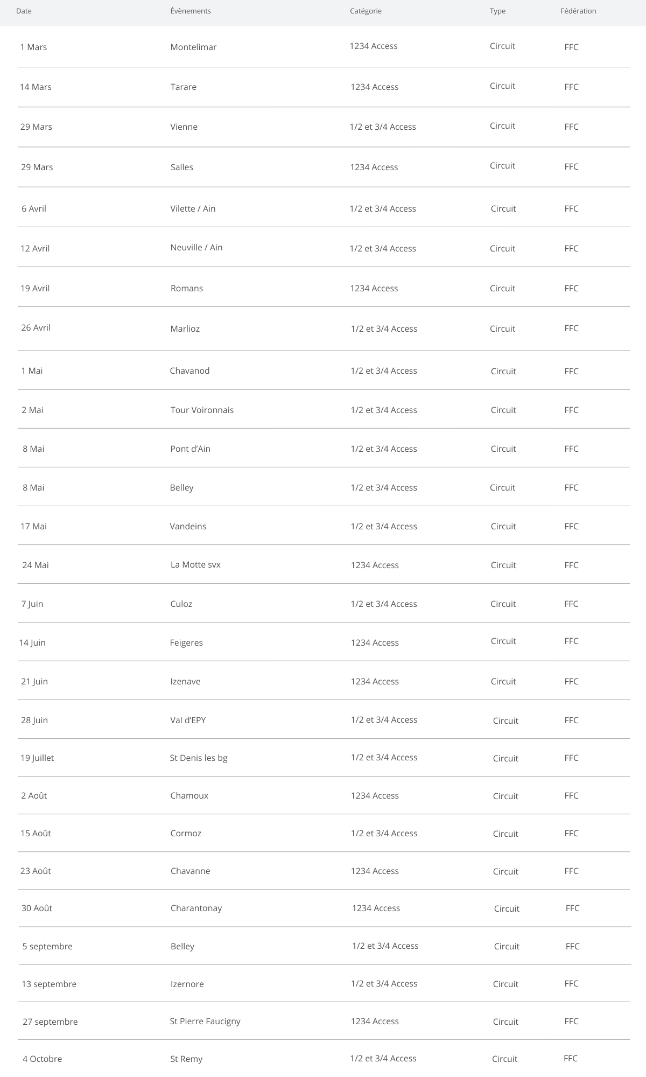Viewport: 646px width, 1077px height.
Task: Select the St Pierre Faucigny event
Action: point(205,1021)
